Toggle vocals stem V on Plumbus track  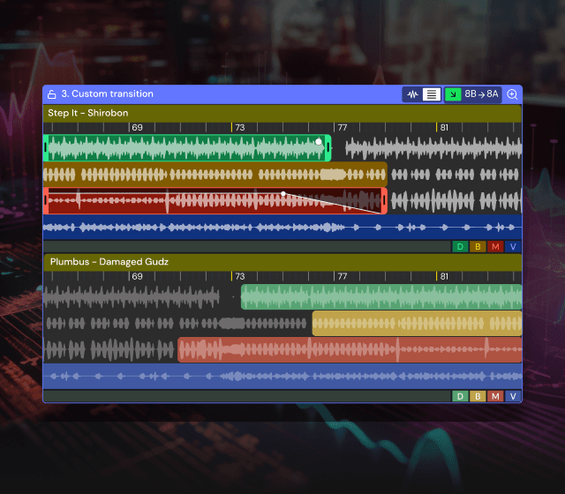(x=513, y=396)
